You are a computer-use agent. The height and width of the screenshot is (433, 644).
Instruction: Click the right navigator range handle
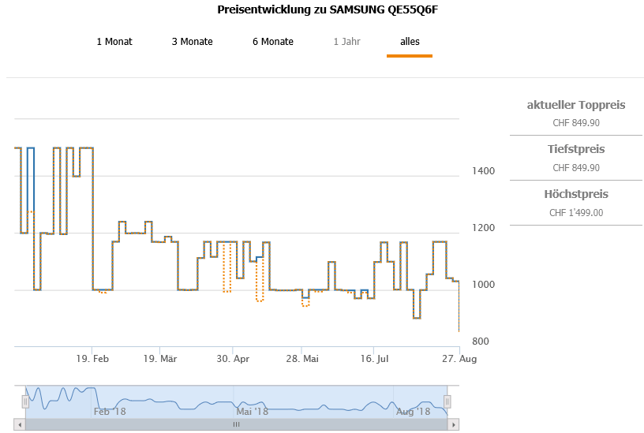pyautogui.click(x=447, y=401)
